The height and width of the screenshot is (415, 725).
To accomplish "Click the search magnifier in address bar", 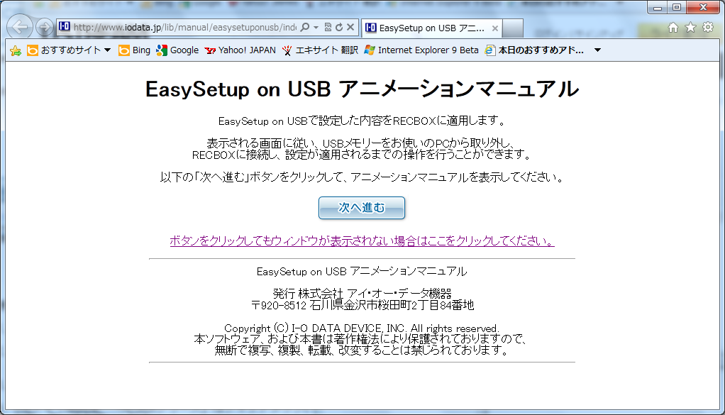I will (305, 27).
